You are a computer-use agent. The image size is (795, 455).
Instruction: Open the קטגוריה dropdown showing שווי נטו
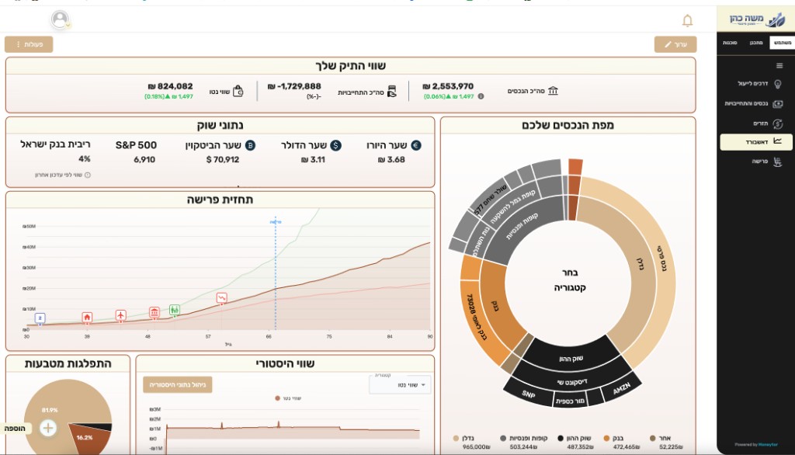click(x=401, y=385)
